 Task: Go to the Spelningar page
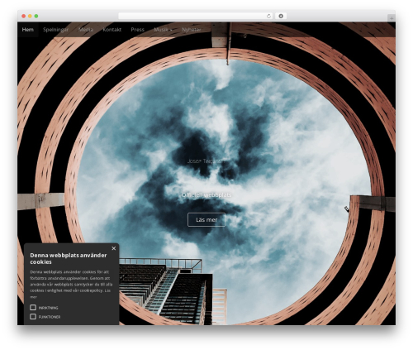click(55, 30)
